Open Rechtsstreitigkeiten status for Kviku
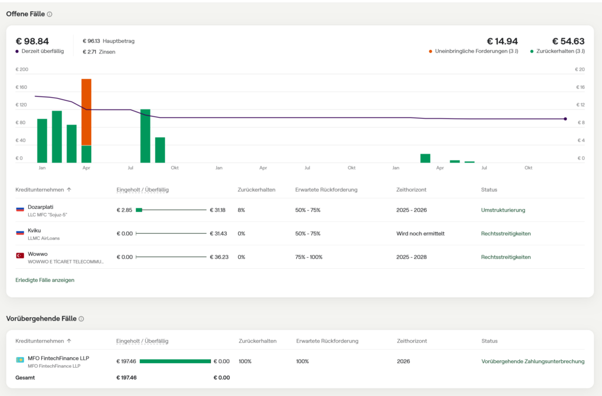 506,234
